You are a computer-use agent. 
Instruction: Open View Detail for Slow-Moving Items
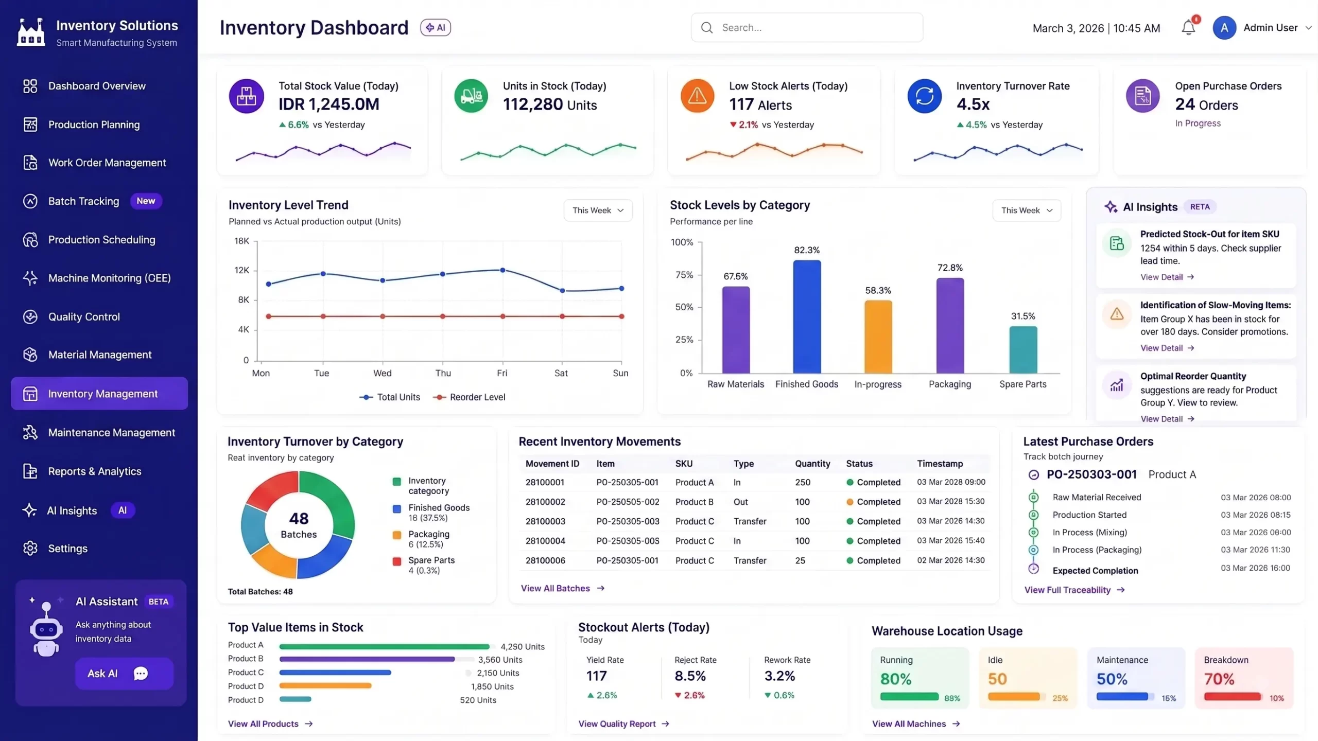(1167, 348)
